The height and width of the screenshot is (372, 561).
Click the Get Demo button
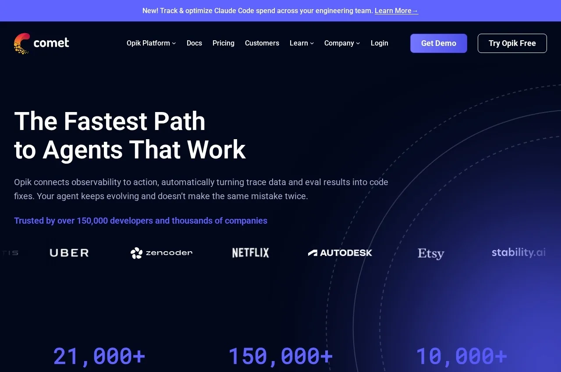439,43
